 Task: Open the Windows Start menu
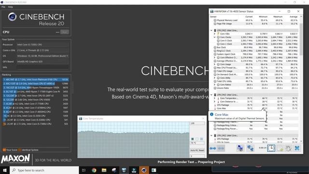5,170
